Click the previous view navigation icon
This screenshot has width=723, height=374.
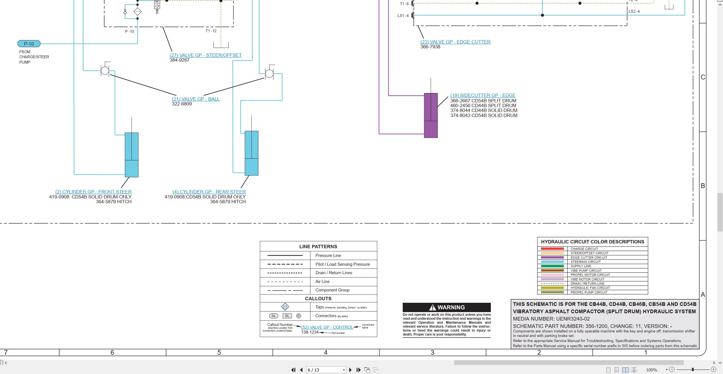click(x=367, y=370)
